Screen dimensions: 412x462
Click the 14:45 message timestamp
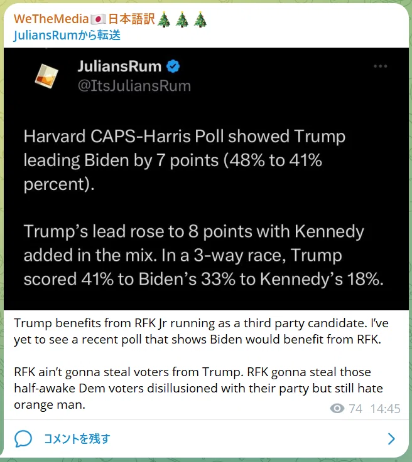[385, 409]
